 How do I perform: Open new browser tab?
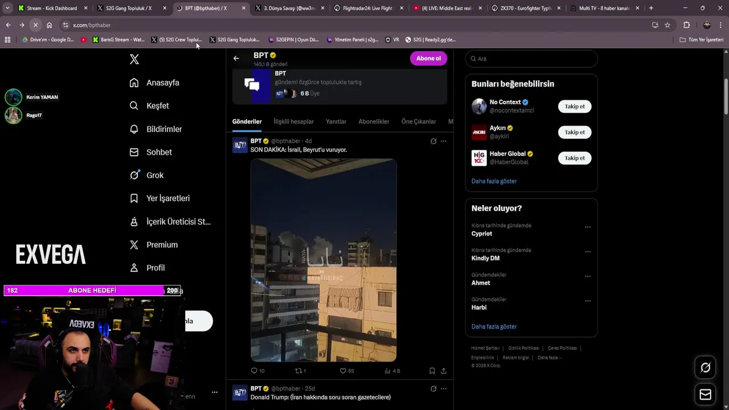coord(651,8)
